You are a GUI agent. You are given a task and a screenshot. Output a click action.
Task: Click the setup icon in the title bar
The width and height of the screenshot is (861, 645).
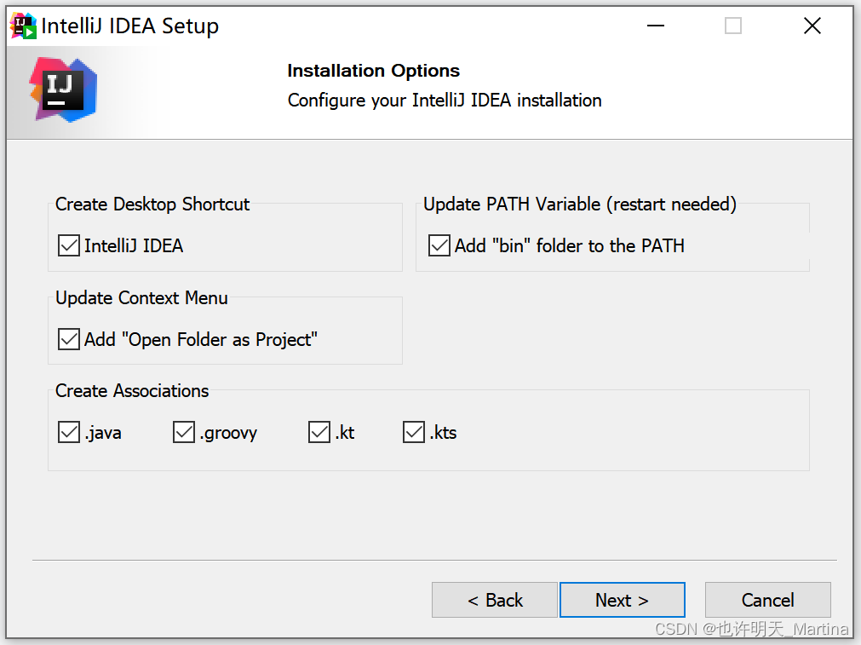coord(21,25)
